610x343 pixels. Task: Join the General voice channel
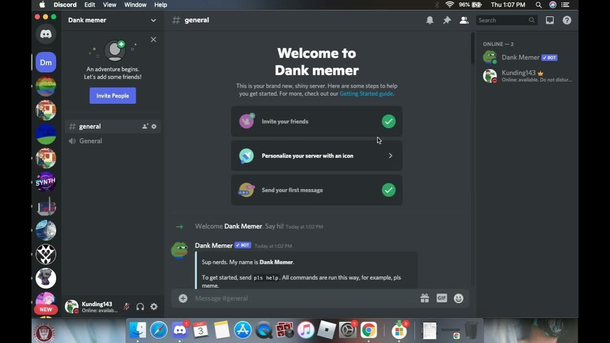[113, 141]
